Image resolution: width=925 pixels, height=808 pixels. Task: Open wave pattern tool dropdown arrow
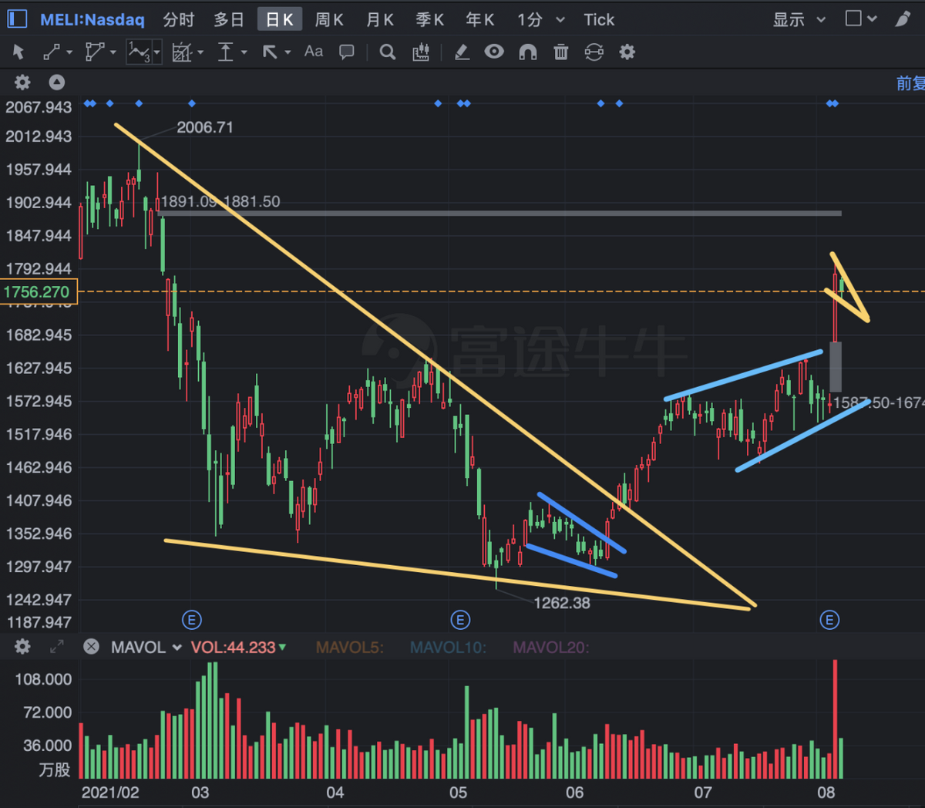156,52
